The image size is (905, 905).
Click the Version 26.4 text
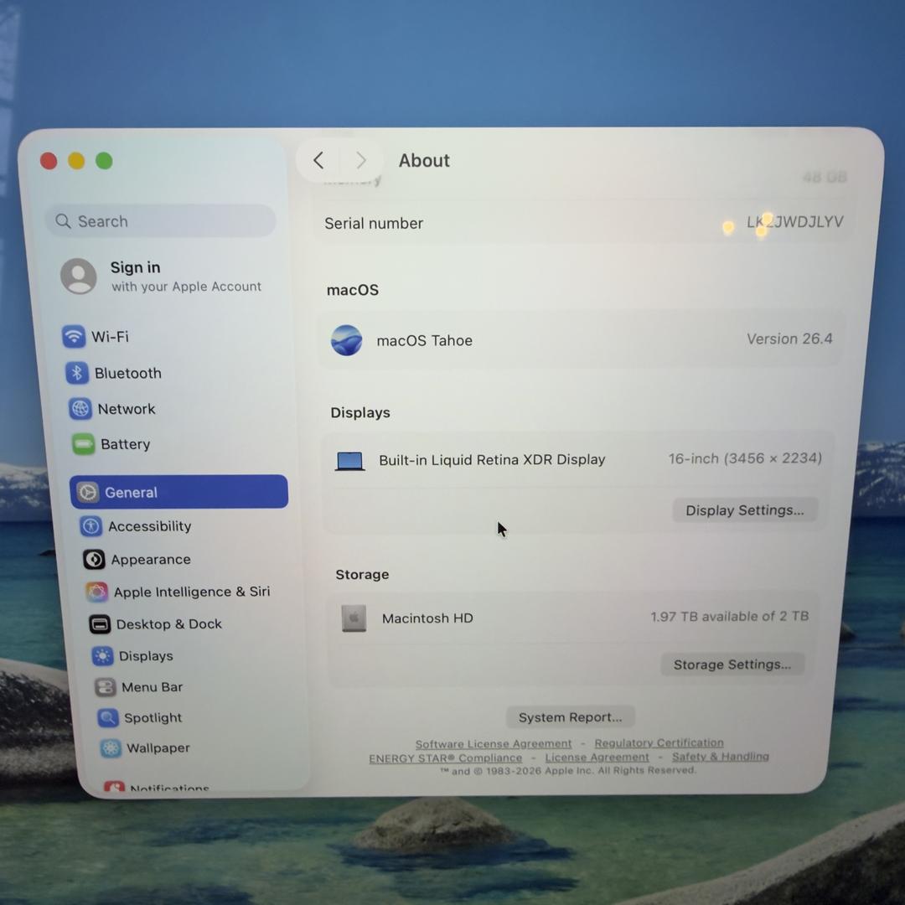(x=789, y=339)
